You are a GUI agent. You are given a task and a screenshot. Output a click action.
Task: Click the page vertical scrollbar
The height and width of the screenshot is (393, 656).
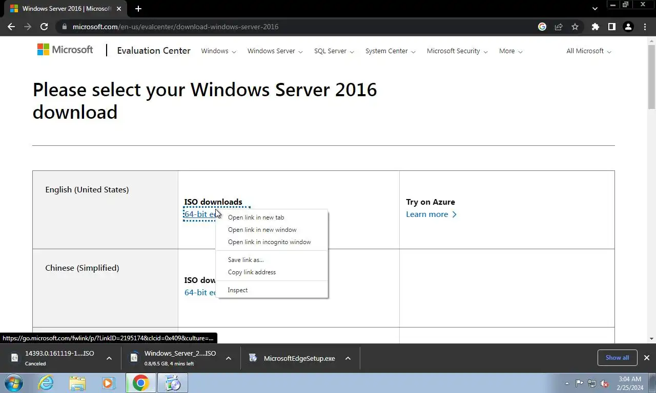[651, 77]
